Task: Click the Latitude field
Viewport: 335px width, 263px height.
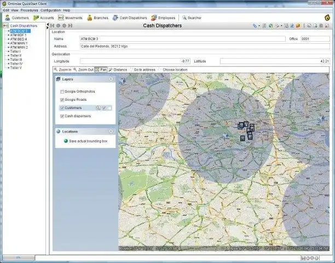Action: click(x=275, y=61)
